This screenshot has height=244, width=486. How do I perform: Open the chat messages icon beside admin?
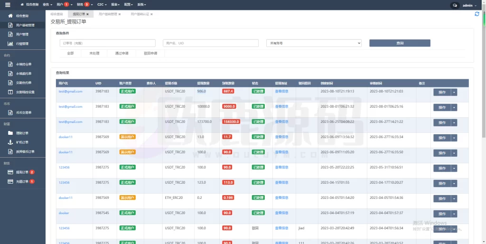455,5
